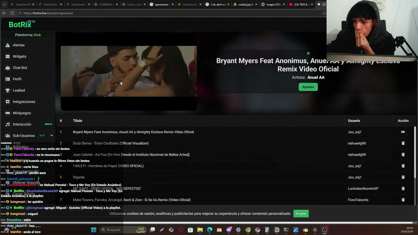Open the Windows Start menu
This screenshot has width=418, height=235.
(x=94, y=230)
